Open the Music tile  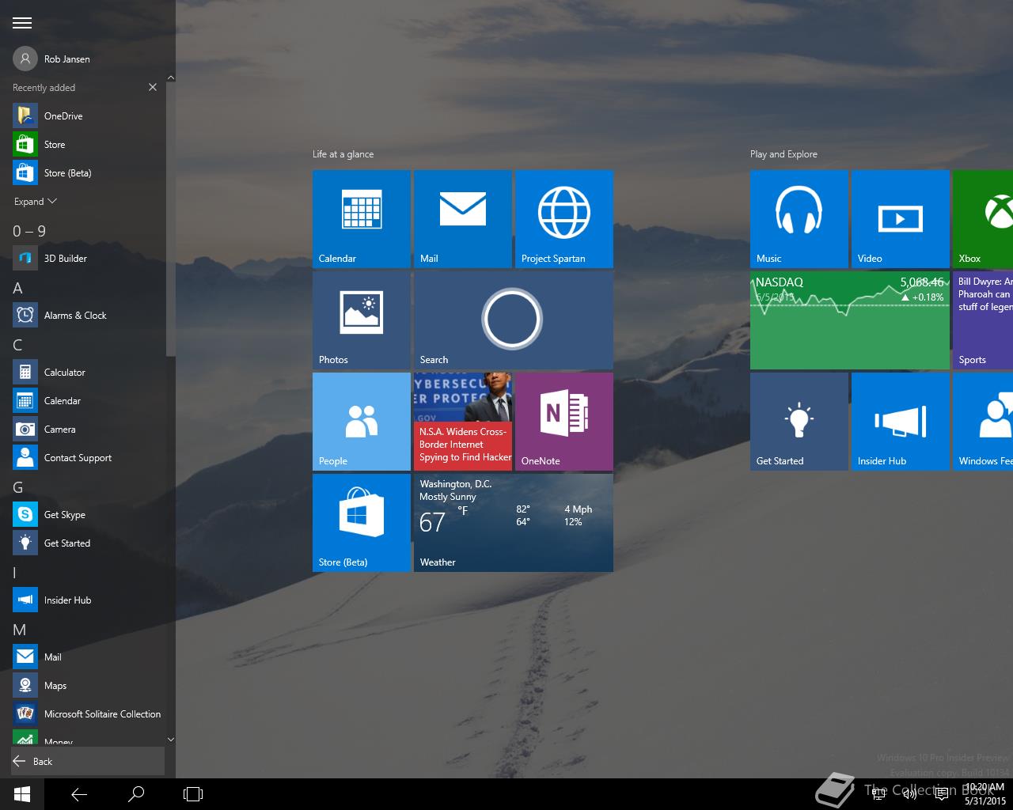pos(799,219)
